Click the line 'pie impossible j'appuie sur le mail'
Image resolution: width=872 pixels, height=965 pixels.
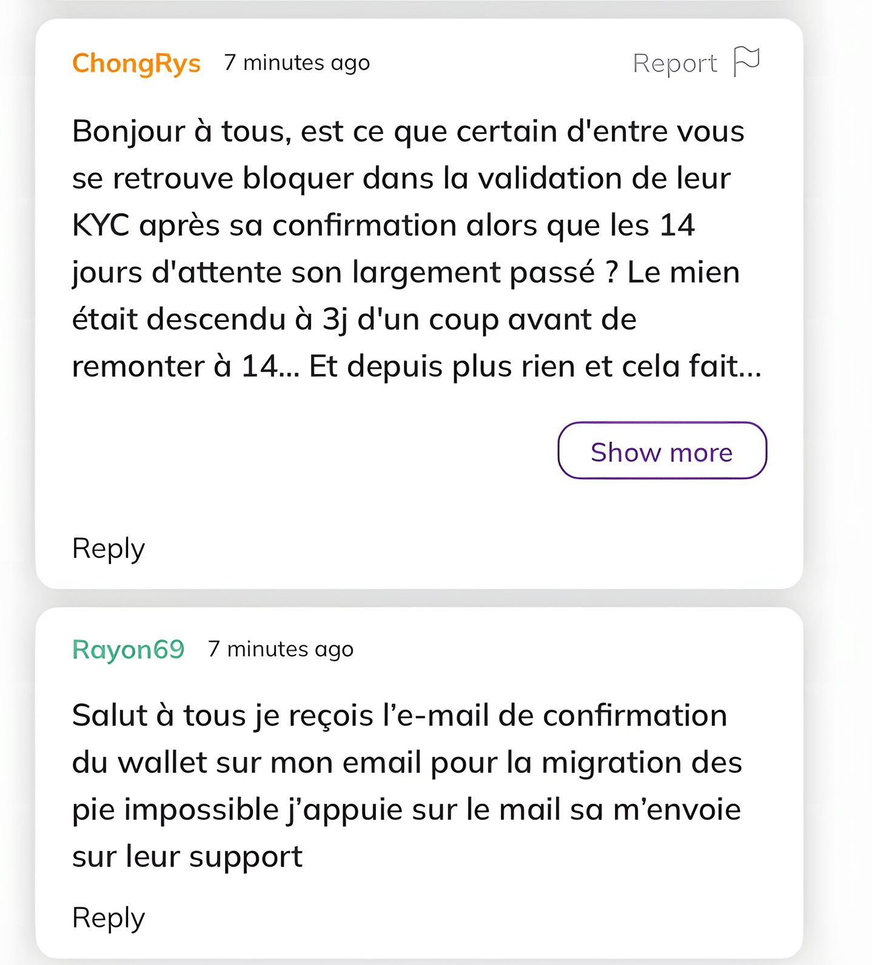(406, 810)
